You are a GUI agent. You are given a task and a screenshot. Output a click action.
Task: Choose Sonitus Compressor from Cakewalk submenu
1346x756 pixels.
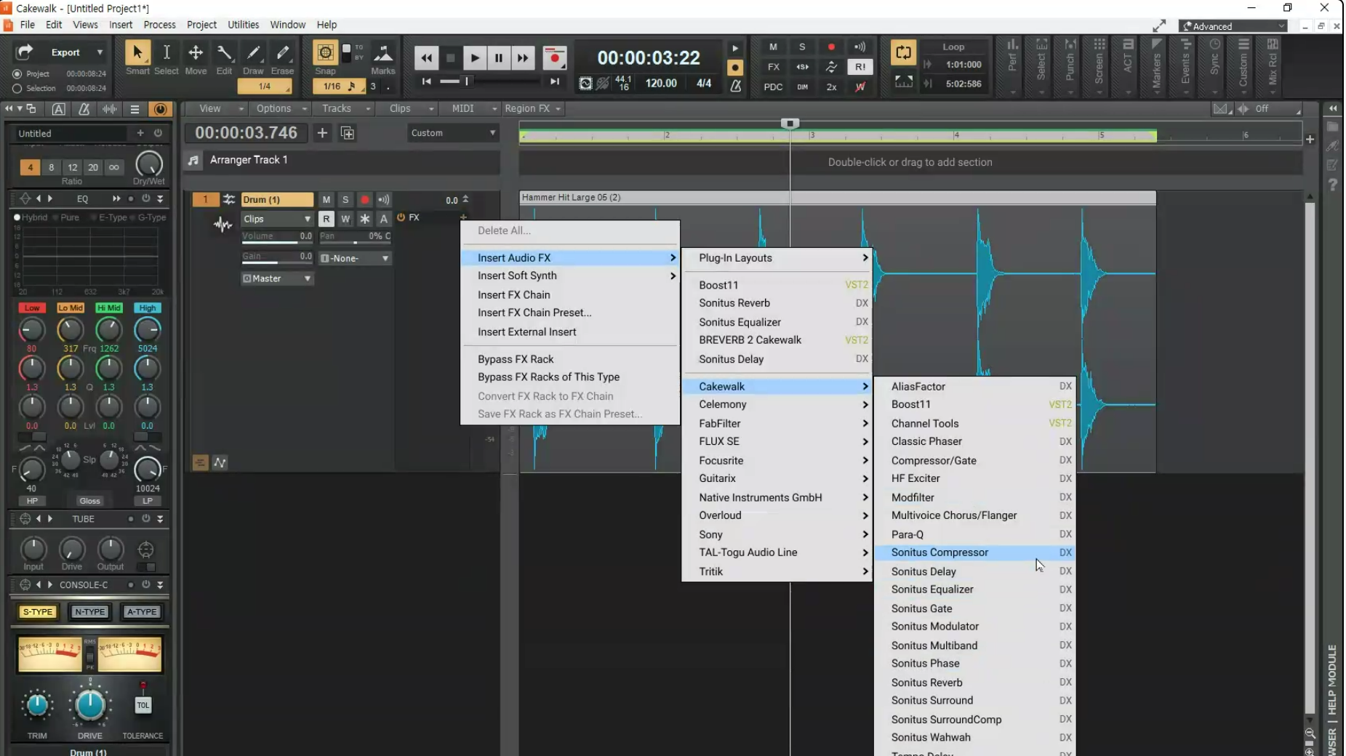tap(974, 552)
